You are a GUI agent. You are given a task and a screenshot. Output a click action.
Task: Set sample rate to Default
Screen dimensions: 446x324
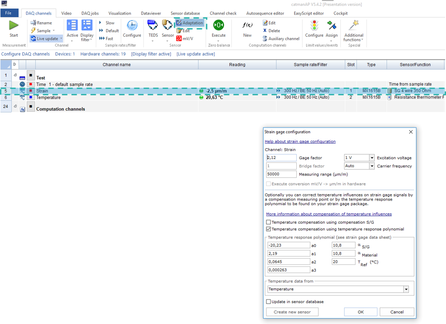(109, 31)
